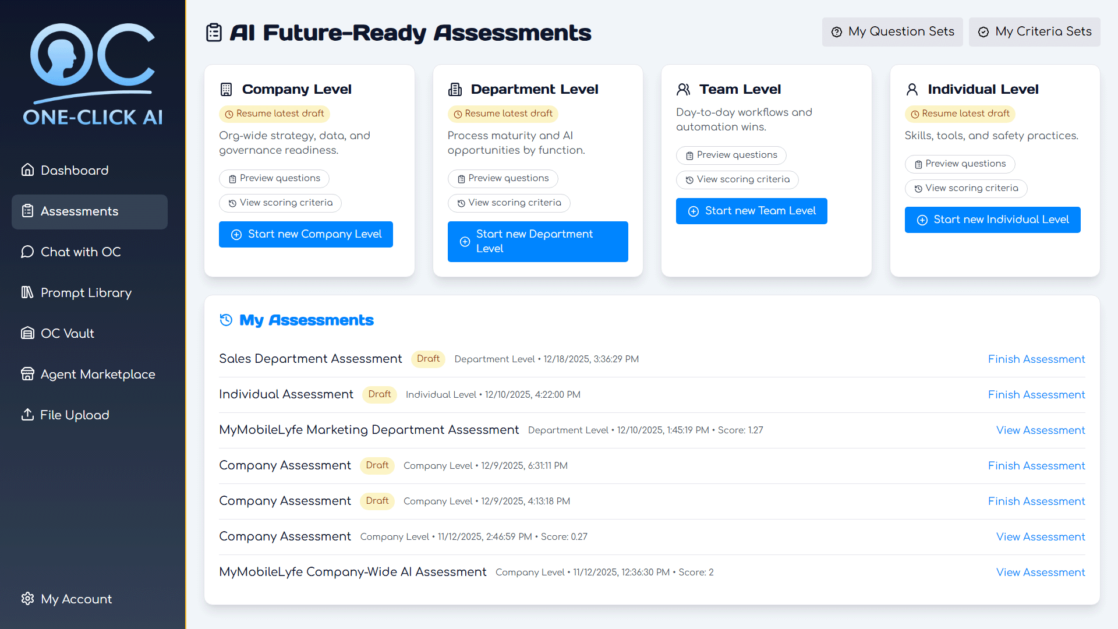Screen dimensions: 1118x629
Task: Click the Dashboard home icon
Action: 27,170
